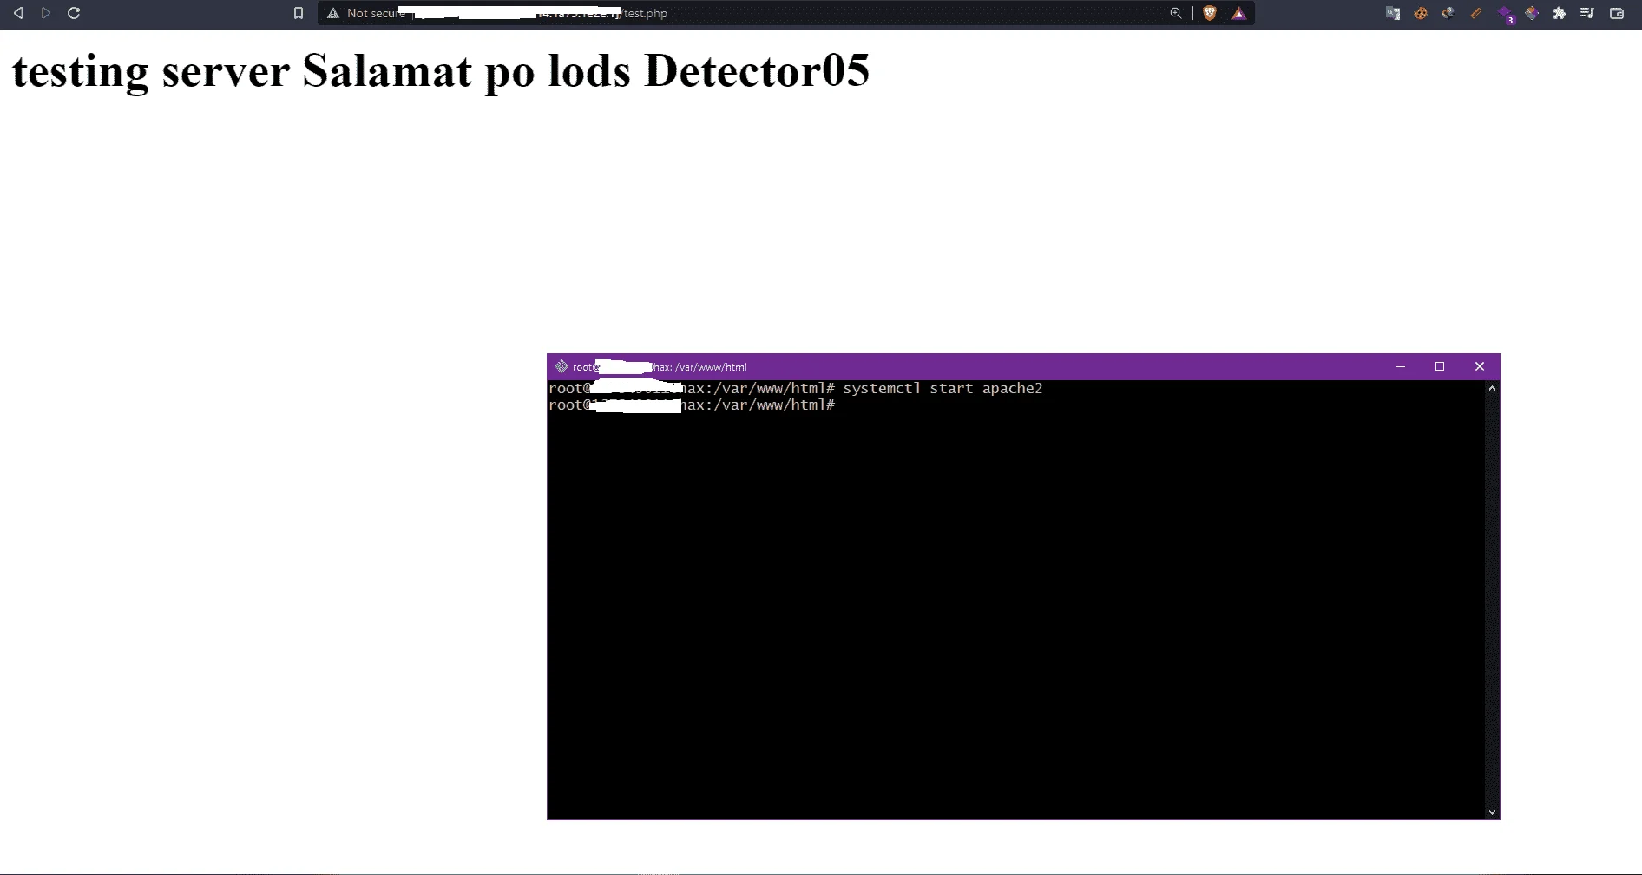Click the terminal prompt on the second line
This screenshot has width=1642, height=875.
[x=692, y=405]
